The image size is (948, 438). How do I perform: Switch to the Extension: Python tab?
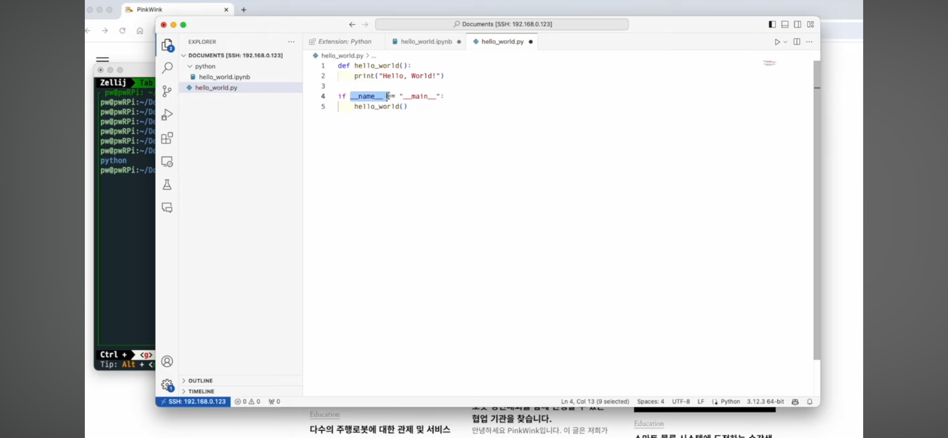point(344,42)
